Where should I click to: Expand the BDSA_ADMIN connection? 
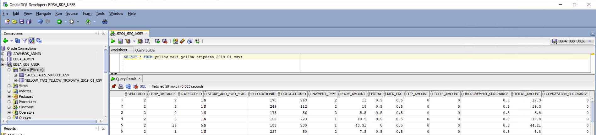pyautogui.click(x=3, y=59)
